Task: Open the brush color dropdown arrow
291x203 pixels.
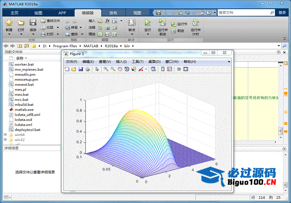Action: (x=146, y=69)
